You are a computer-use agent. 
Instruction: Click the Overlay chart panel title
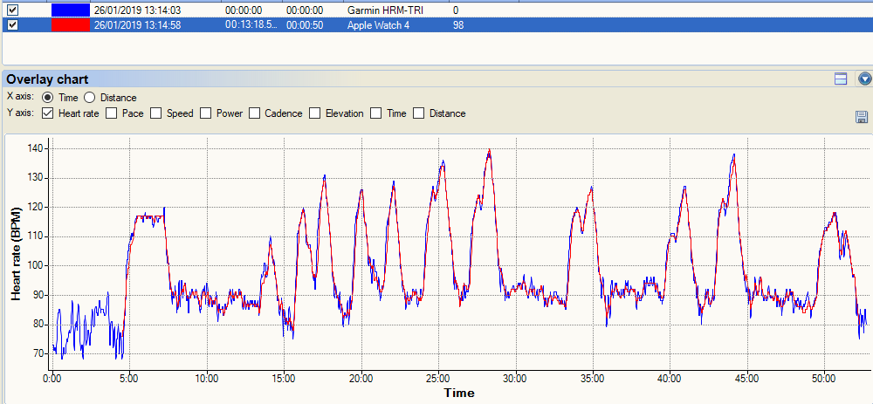(x=47, y=79)
